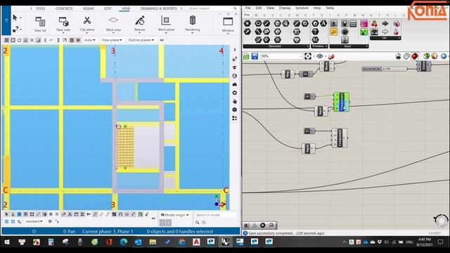Pick the pink colour swatch component icon

[364, 23]
